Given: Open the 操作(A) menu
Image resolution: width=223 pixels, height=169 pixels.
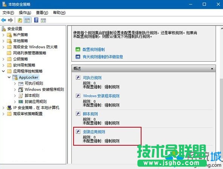Looking at the screenshot, I should 25,13.
